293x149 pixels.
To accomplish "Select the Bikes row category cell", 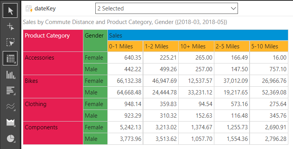I will pyautogui.click(x=53, y=87).
